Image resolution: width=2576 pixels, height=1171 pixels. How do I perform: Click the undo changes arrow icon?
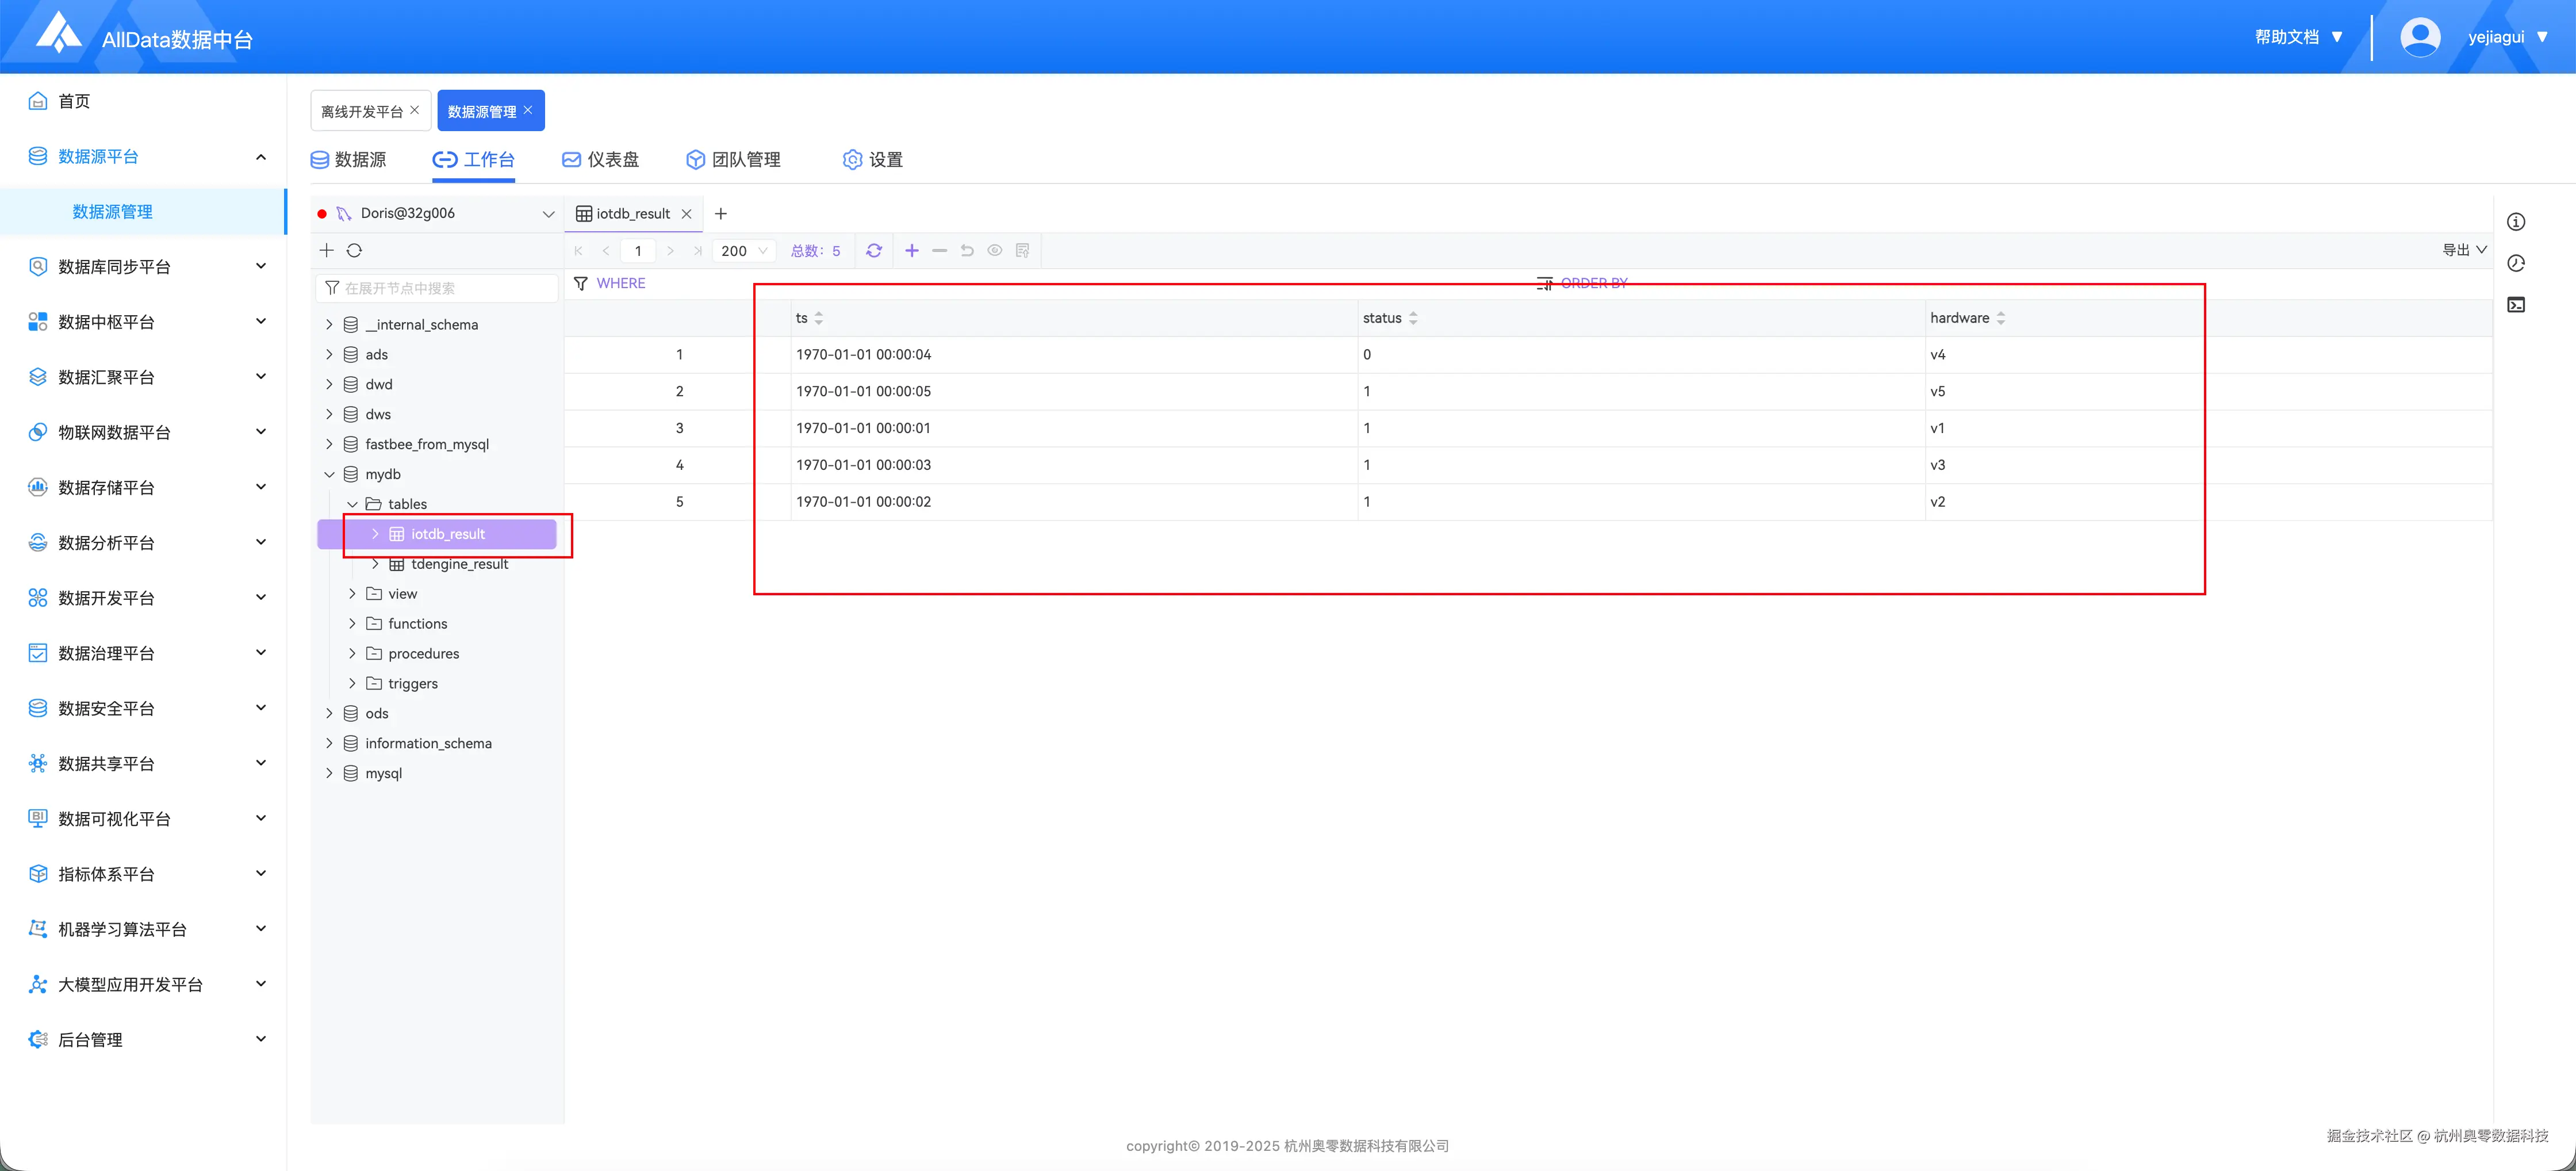[x=967, y=251]
